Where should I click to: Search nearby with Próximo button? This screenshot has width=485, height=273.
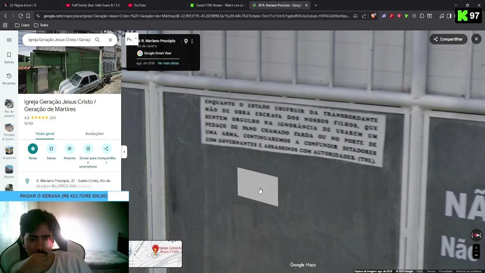[x=70, y=152]
